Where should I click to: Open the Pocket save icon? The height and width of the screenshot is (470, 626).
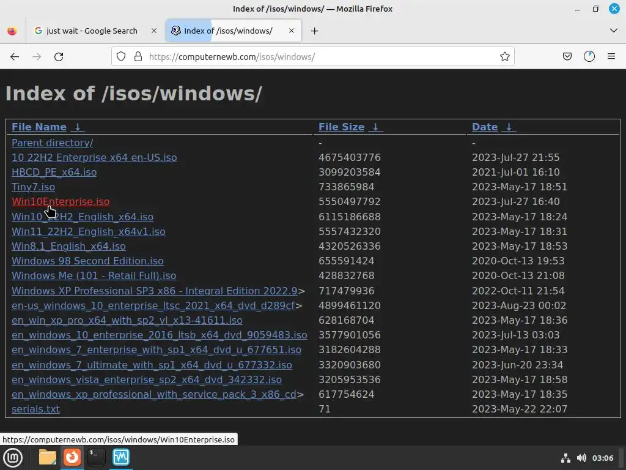[567, 57]
